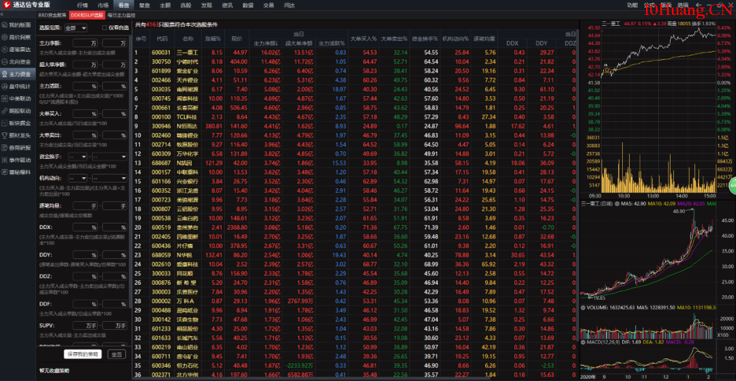The height and width of the screenshot is (381, 736).
Task: Open 逐笔雷达 sidebar icon
Action: coord(4,49)
